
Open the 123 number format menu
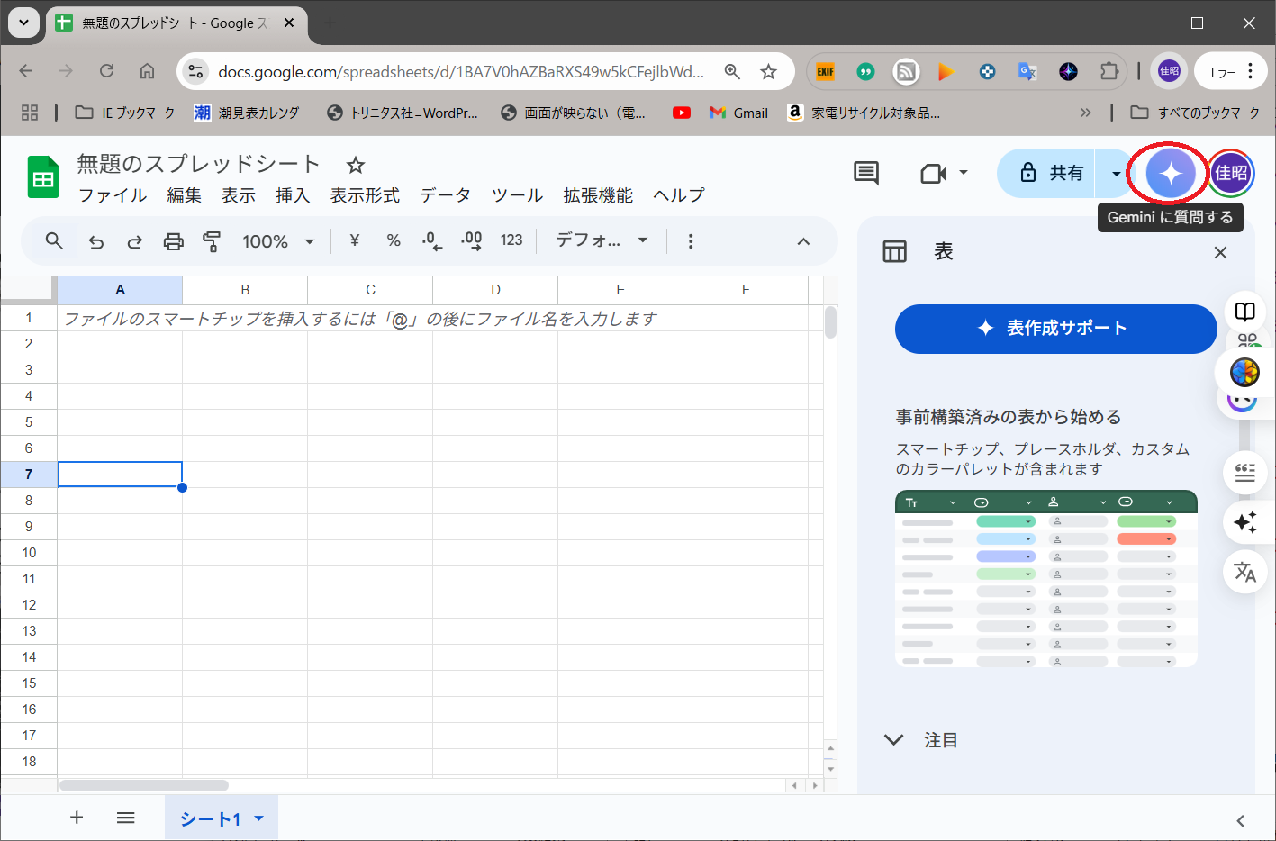511,240
